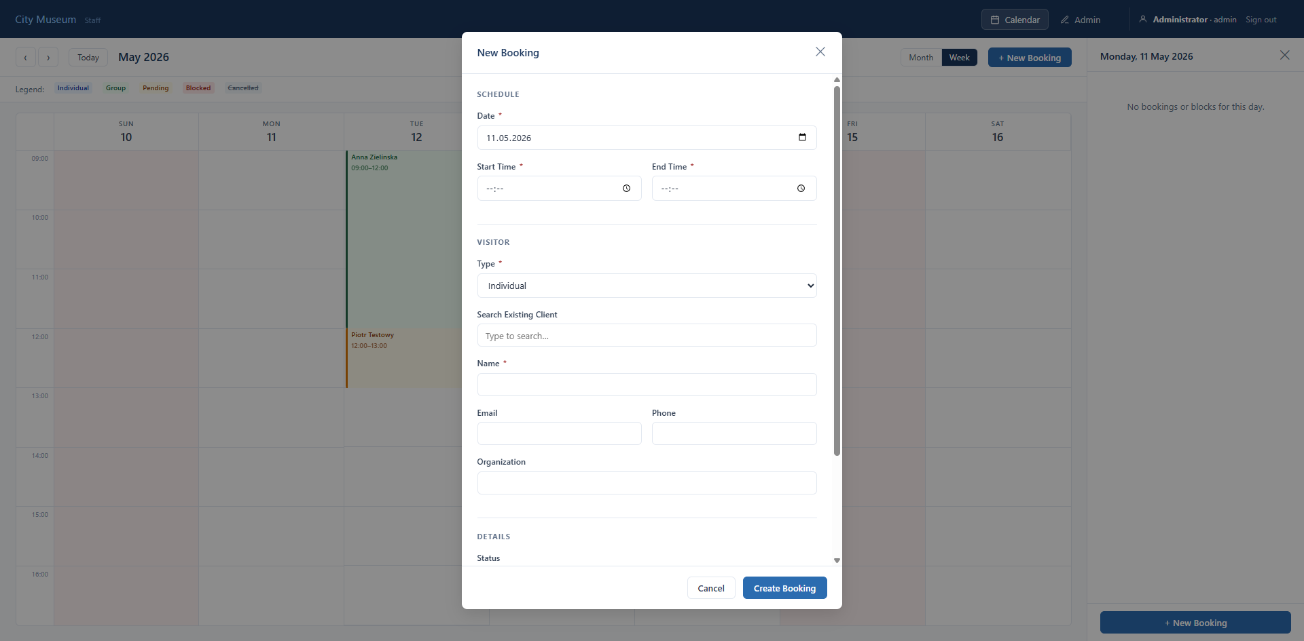Click the City Museum logo link

tap(46, 20)
